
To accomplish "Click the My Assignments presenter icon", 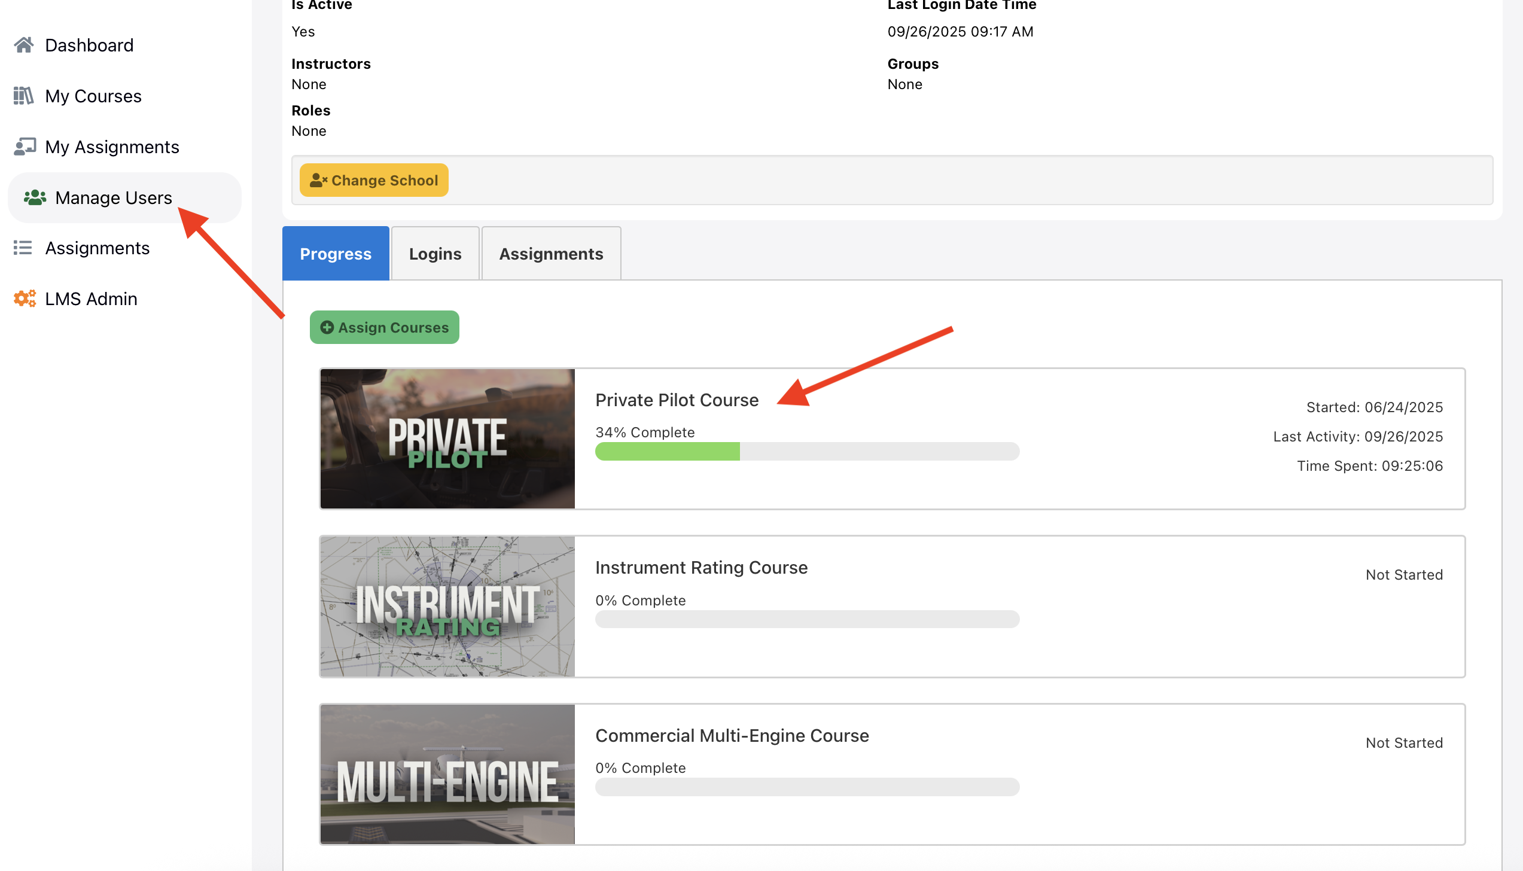I will 25,147.
